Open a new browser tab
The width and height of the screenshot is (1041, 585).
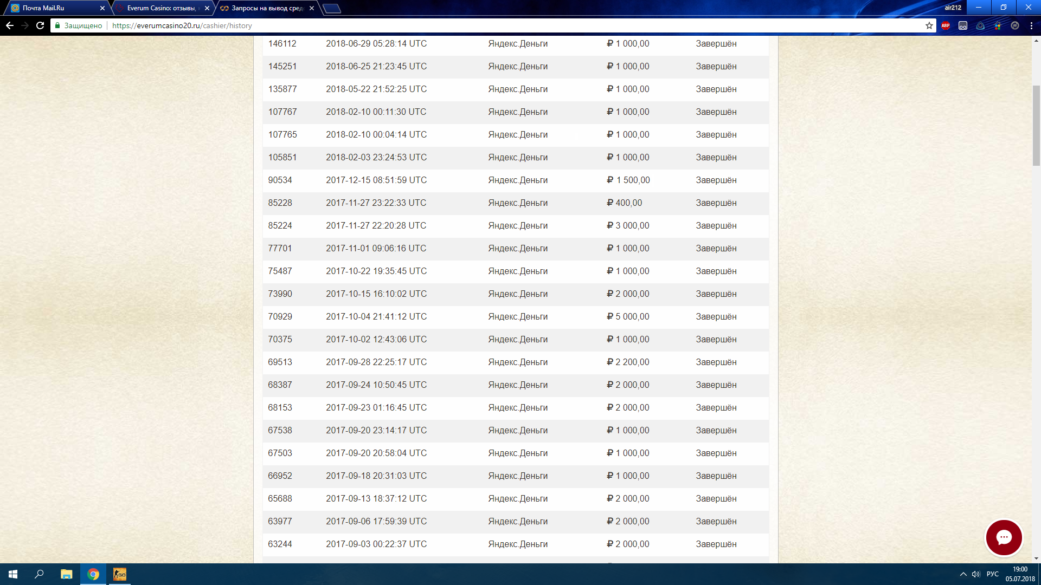(x=332, y=8)
